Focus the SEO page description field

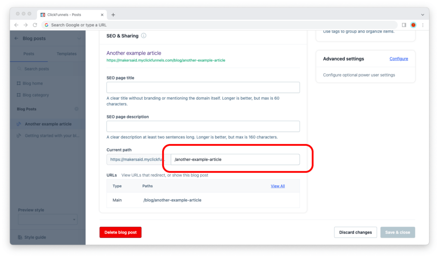(x=203, y=126)
